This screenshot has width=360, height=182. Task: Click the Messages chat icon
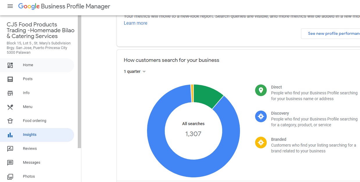coord(10,163)
